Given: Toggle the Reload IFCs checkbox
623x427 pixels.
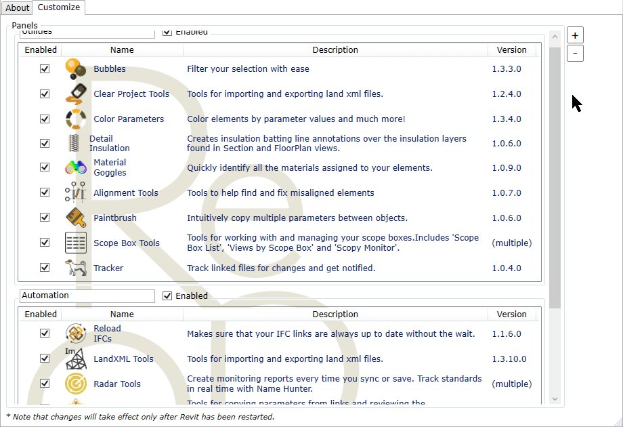Looking at the screenshot, I should tap(45, 333).
